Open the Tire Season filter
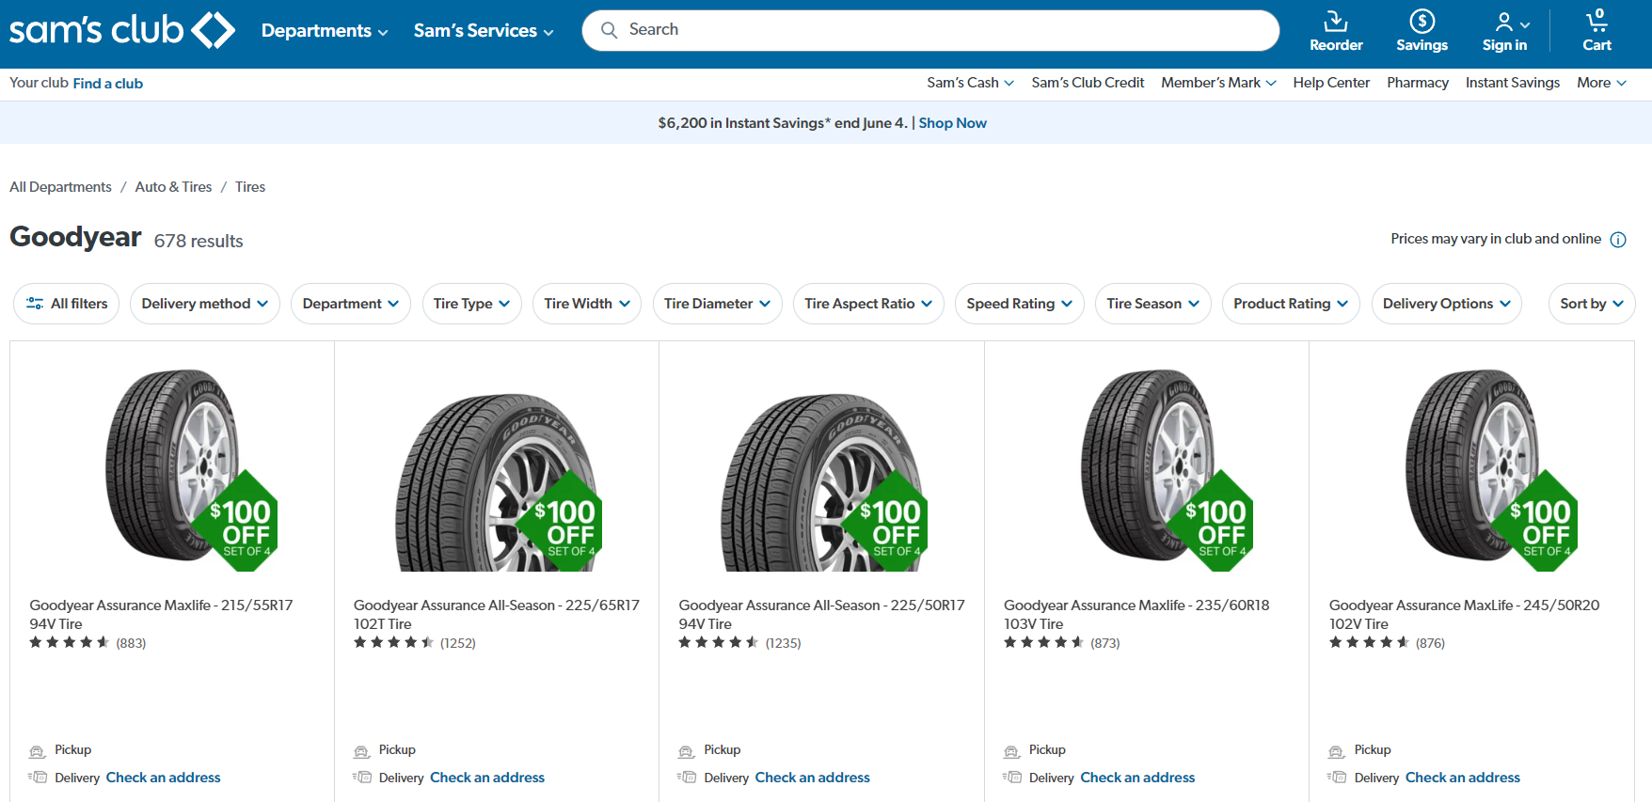The height and width of the screenshot is (802, 1652). [x=1153, y=304]
